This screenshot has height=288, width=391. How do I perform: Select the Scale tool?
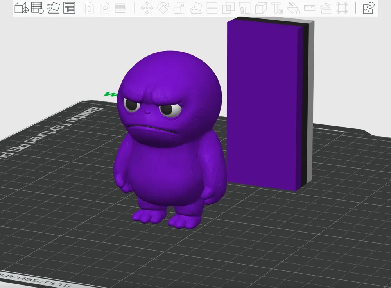point(179,8)
